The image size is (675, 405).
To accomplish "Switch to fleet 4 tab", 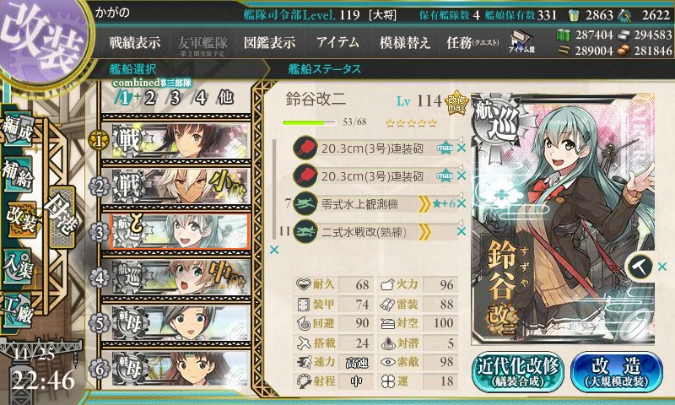I will pyautogui.click(x=201, y=98).
